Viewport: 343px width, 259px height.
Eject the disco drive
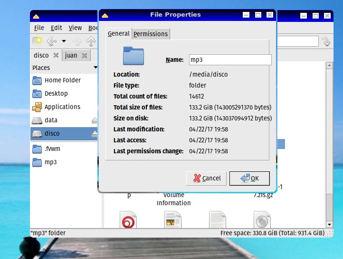point(95,134)
